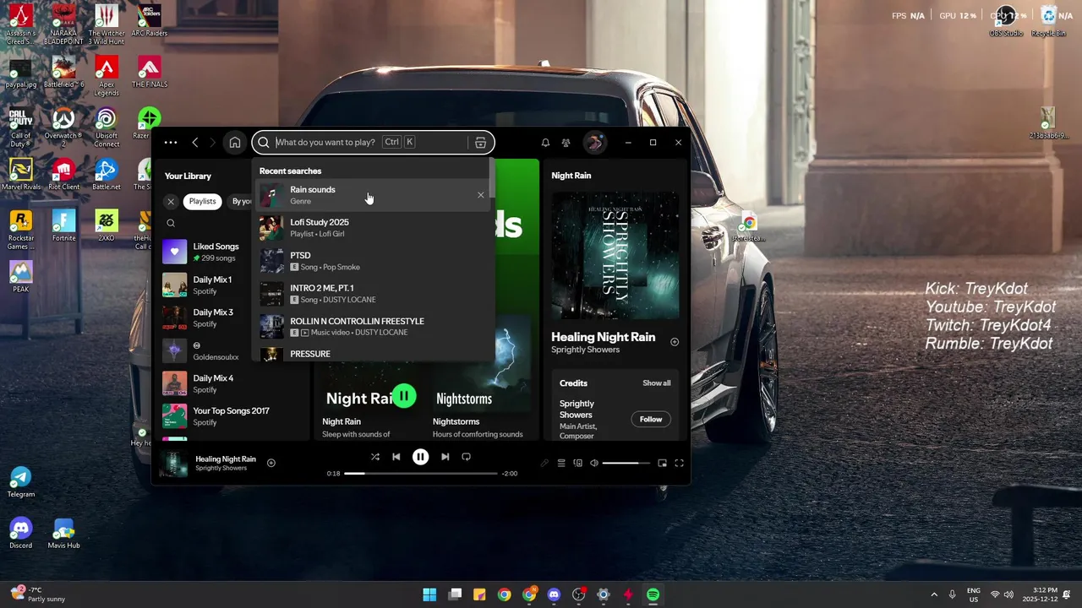Select PRESSURE recent search entry

[x=372, y=354]
